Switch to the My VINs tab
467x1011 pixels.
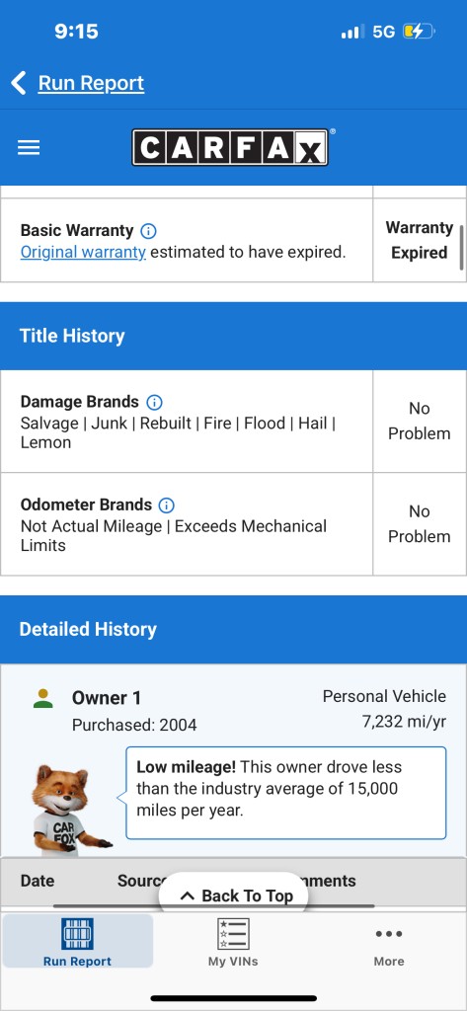pyautogui.click(x=233, y=942)
